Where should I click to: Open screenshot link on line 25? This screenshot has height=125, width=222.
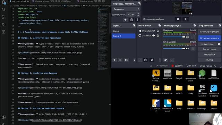coord(57,52)
